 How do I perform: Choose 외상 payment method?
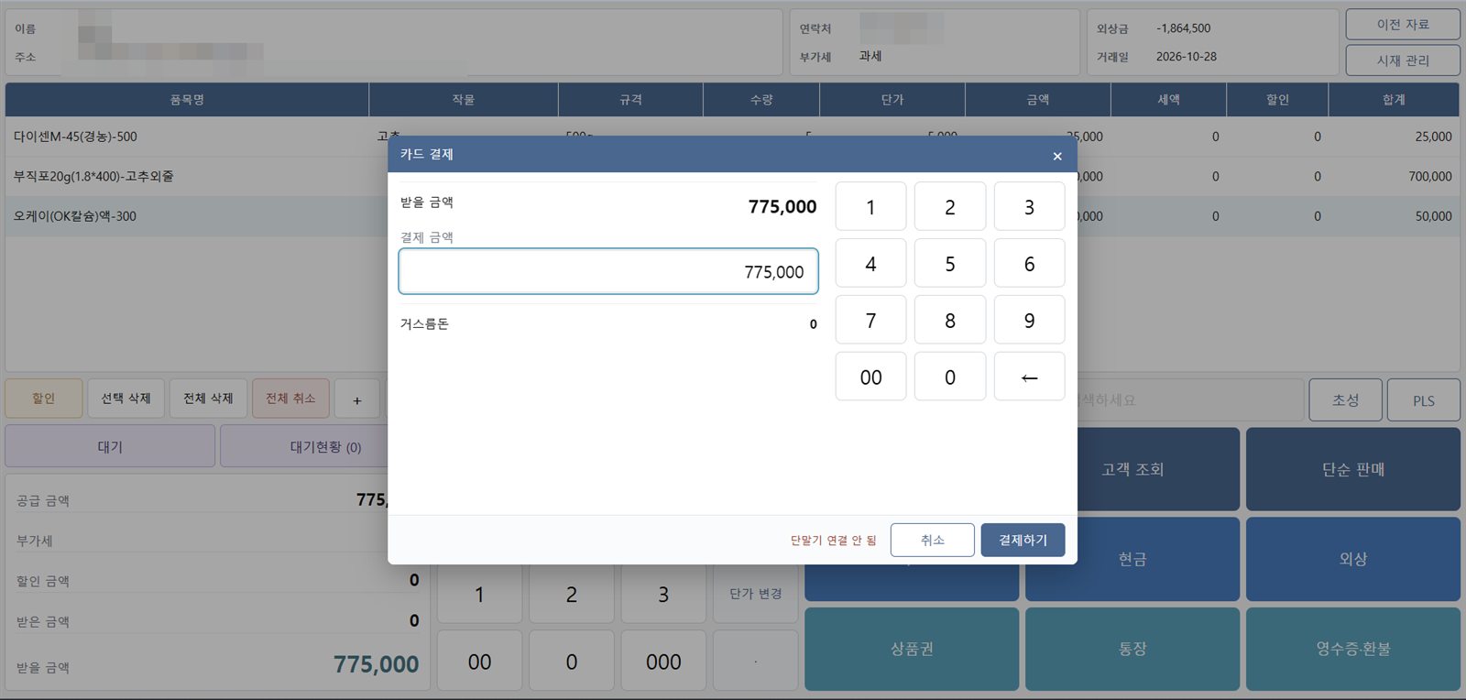tap(1352, 559)
